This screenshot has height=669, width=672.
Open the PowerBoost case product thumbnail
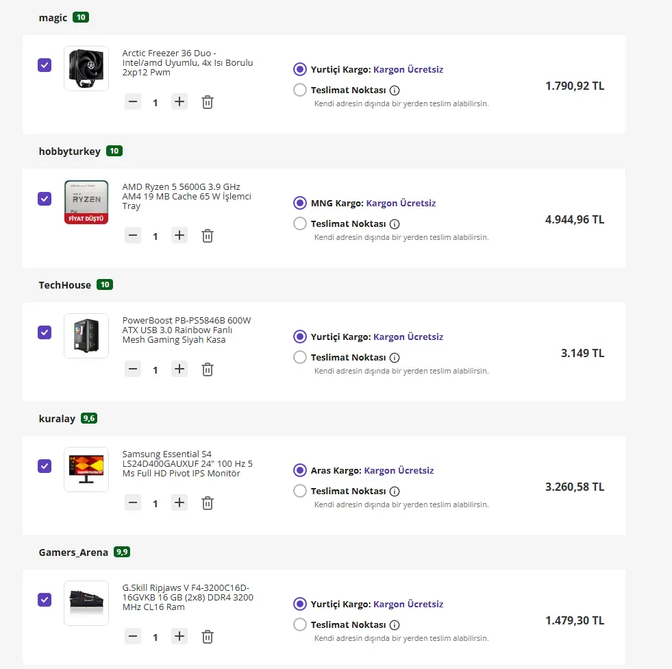pyautogui.click(x=86, y=336)
